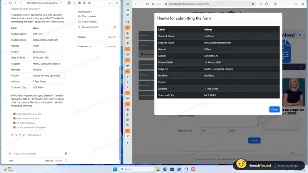Click the Submit button on practice form
Screen dimensions: 308x173
click(254, 140)
